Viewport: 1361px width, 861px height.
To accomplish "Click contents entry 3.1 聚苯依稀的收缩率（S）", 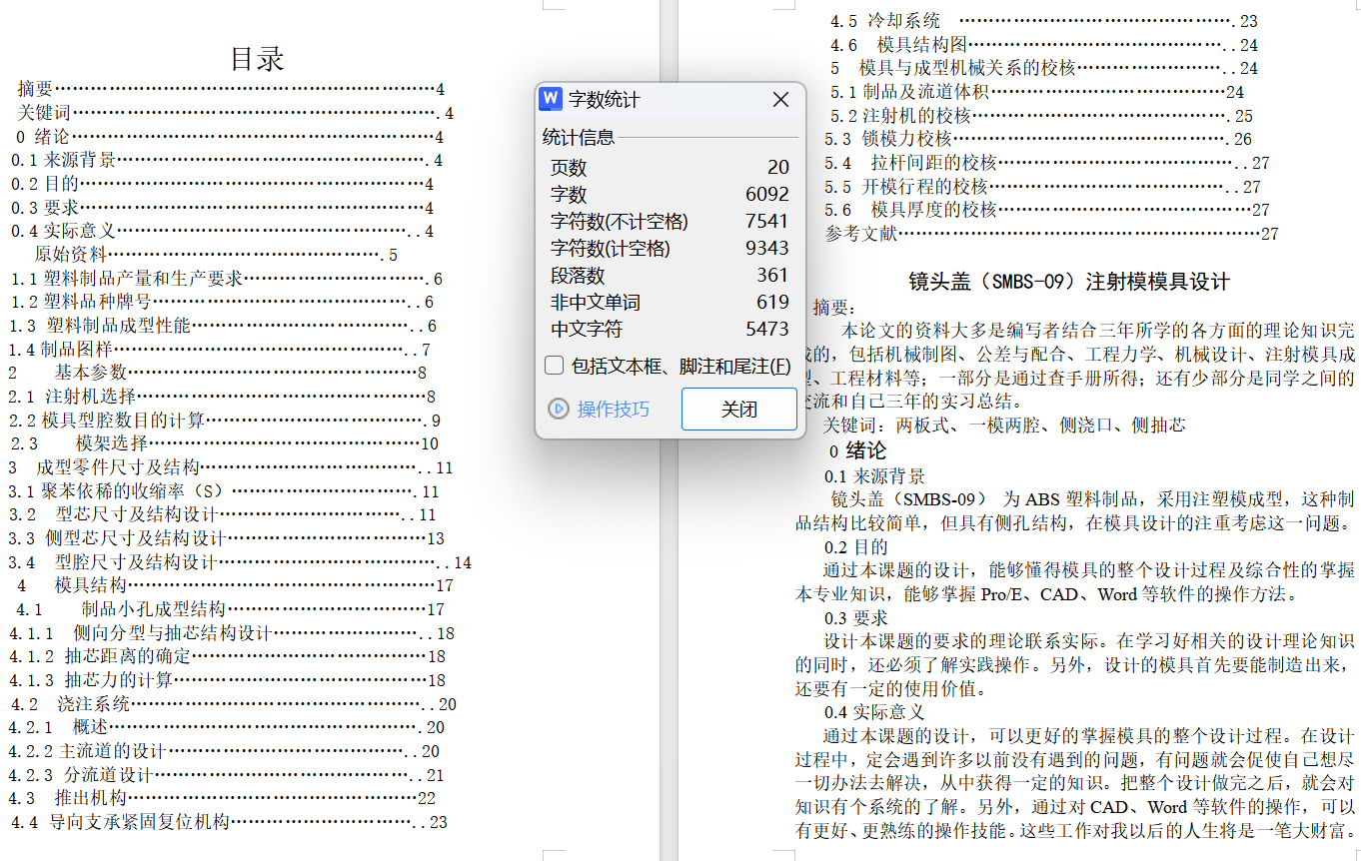I will [225, 491].
